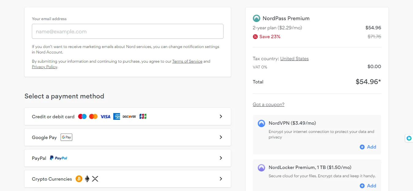
Task: Click the Save 23% discount badge icon
Action: click(x=255, y=37)
